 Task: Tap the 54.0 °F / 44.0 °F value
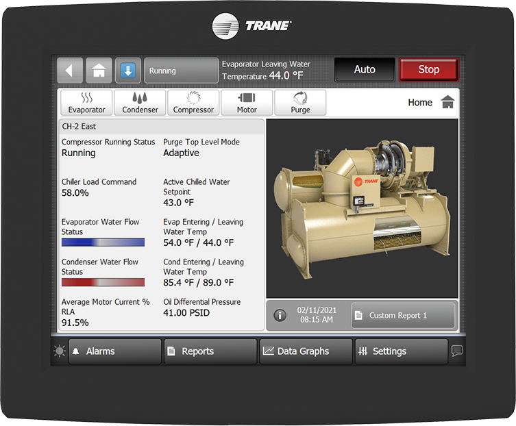click(199, 242)
